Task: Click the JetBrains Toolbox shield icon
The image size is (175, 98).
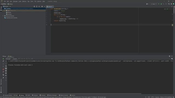Action: point(174,4)
